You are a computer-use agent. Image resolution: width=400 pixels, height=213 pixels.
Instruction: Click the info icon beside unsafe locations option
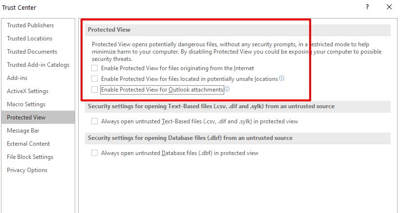pos(282,78)
